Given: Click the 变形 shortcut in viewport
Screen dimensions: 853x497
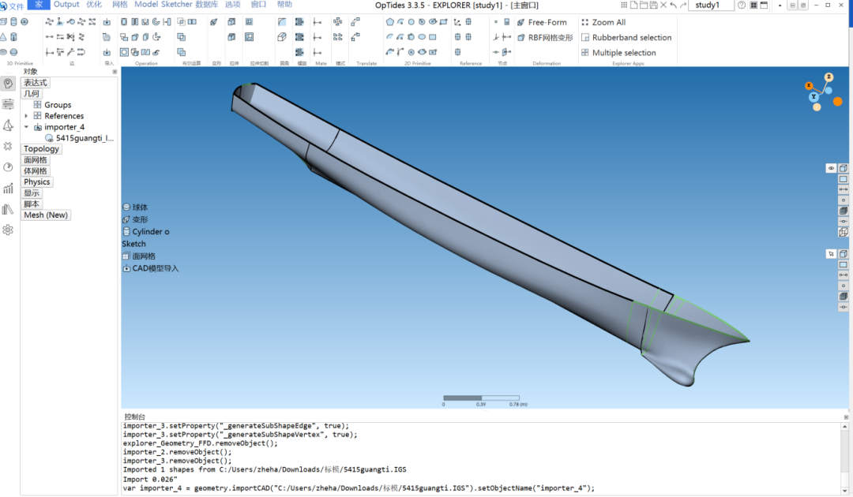Looking at the screenshot, I should pyautogui.click(x=136, y=219).
